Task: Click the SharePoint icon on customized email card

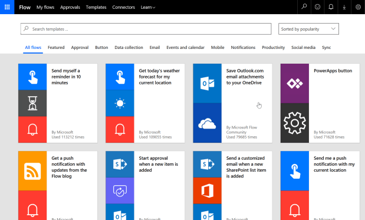Action: [x=207, y=165]
